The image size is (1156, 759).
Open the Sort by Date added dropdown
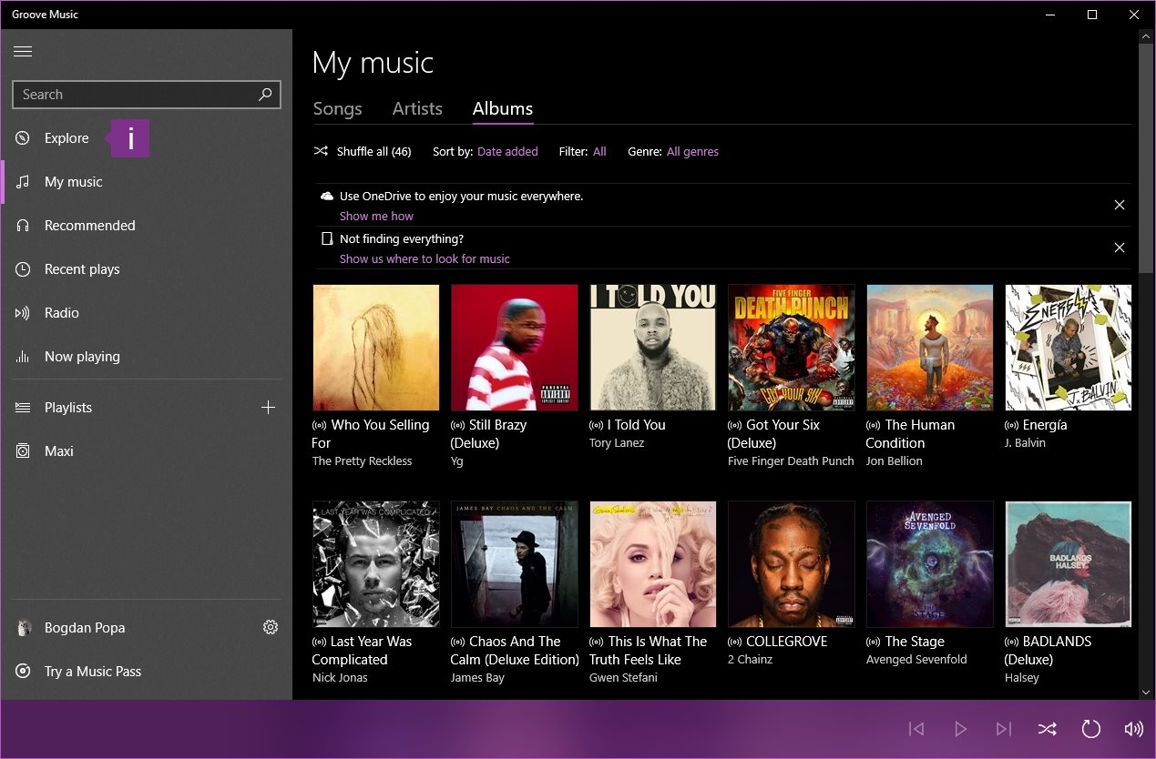click(507, 152)
